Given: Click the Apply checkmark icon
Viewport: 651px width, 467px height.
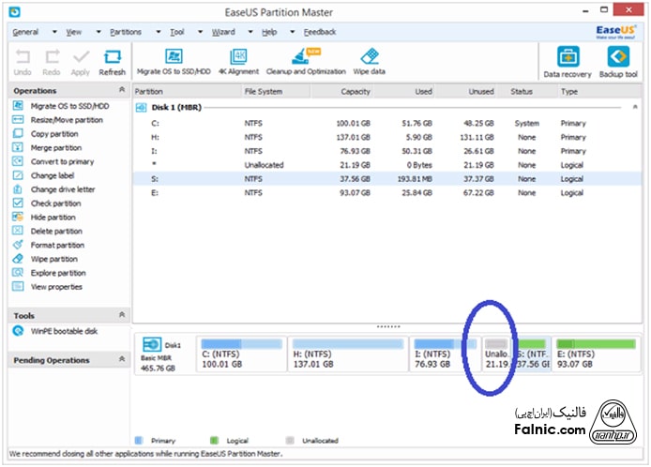Looking at the screenshot, I should pyautogui.click(x=81, y=59).
